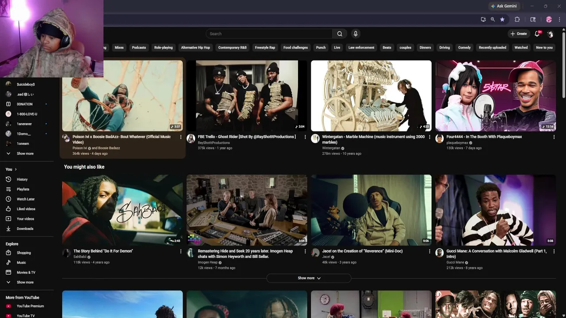Select Food challenges chip
This screenshot has width=566, height=318.
coord(295,48)
